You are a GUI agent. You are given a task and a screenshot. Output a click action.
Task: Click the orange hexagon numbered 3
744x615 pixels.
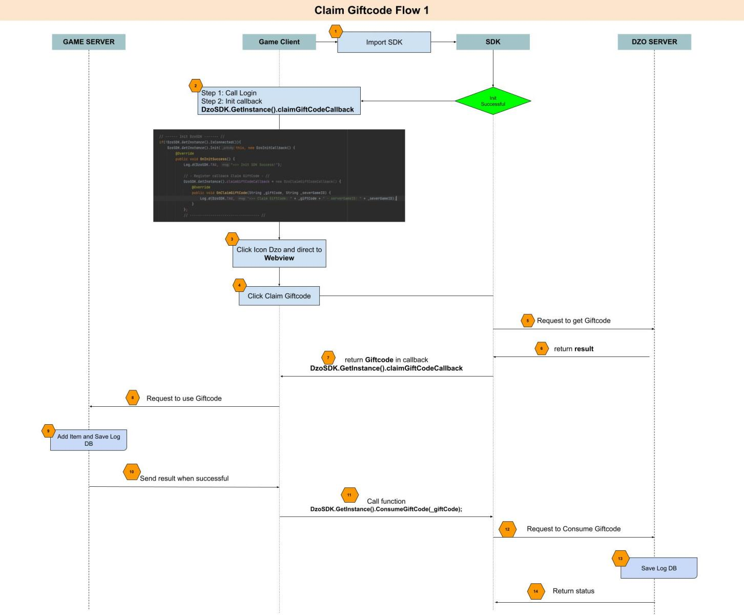232,239
